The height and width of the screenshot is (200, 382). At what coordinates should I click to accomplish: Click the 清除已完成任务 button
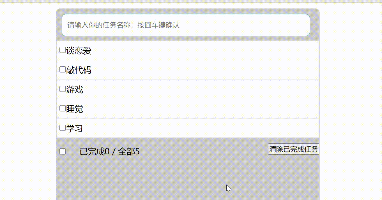293,150
